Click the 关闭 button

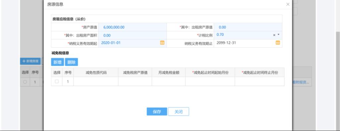point(178,111)
